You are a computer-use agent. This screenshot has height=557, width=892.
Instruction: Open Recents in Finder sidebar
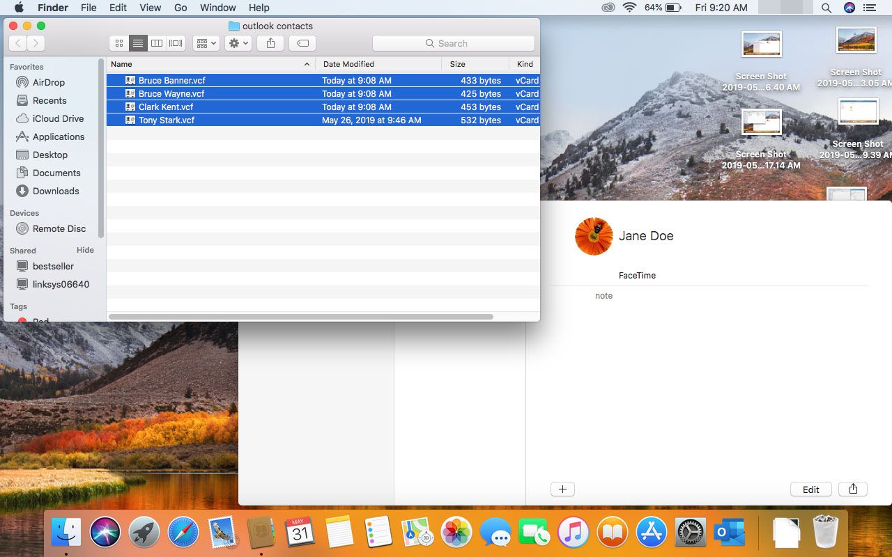pyautogui.click(x=49, y=100)
